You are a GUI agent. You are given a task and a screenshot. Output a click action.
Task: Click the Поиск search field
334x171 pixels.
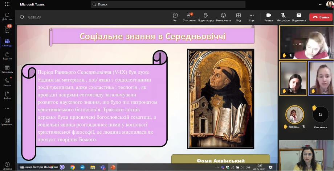[x=168, y=4]
